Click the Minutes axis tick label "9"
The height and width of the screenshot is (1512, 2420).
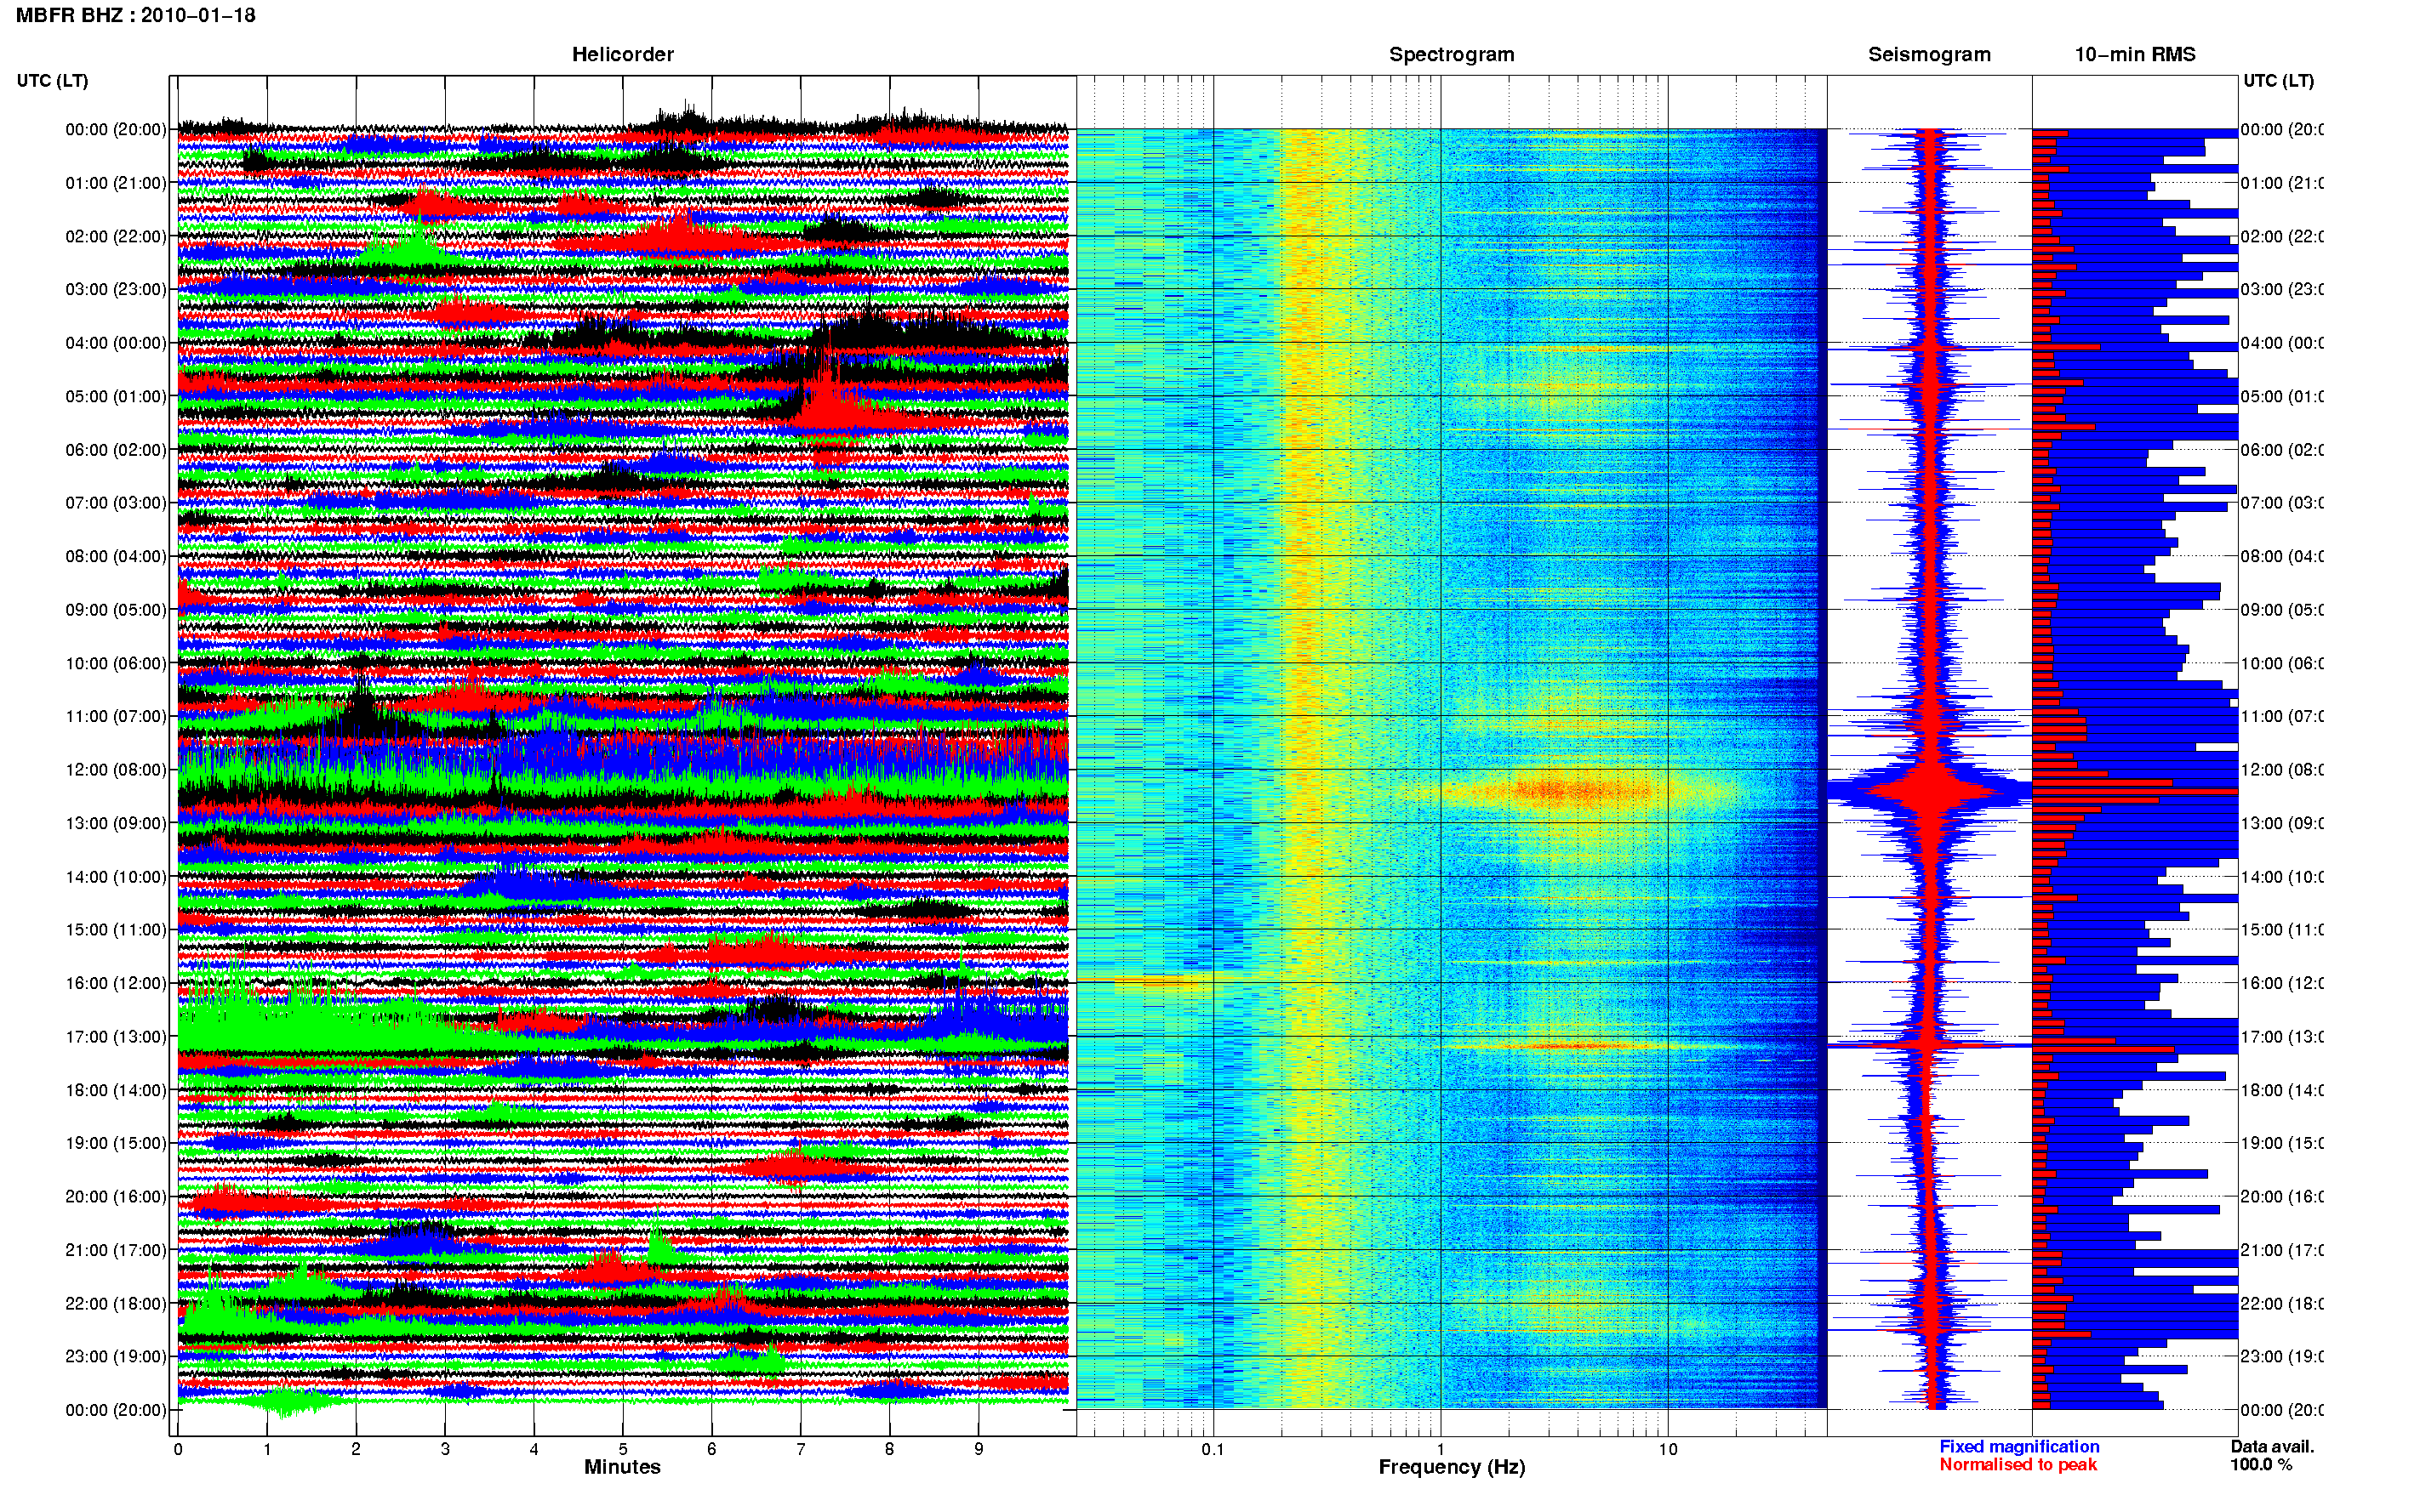tap(979, 1449)
